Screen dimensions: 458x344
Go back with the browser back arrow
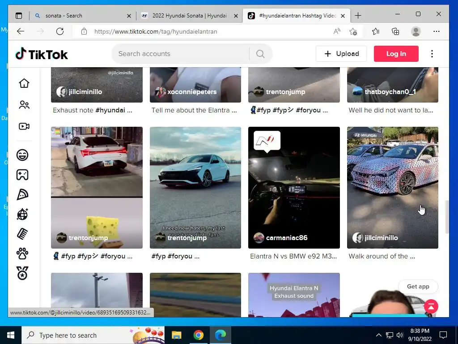point(21,31)
